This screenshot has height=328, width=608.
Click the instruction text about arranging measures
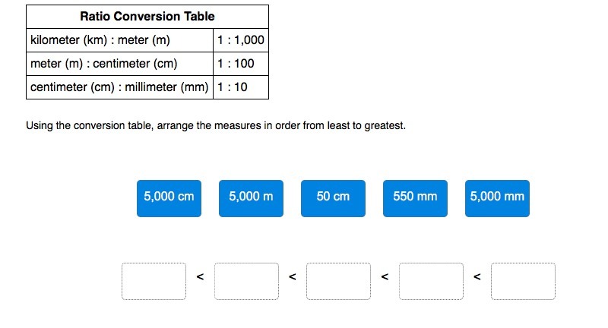pyautogui.click(x=216, y=125)
